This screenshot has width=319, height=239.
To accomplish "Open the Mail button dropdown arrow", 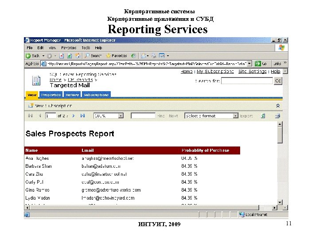I will (148, 56).
